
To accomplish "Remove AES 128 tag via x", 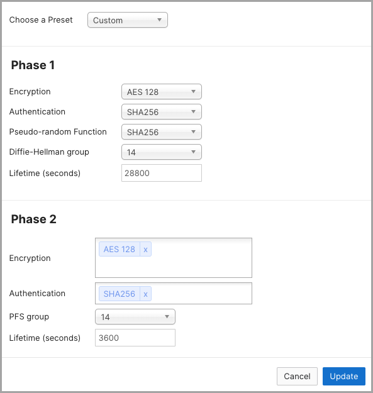I will 145,249.
